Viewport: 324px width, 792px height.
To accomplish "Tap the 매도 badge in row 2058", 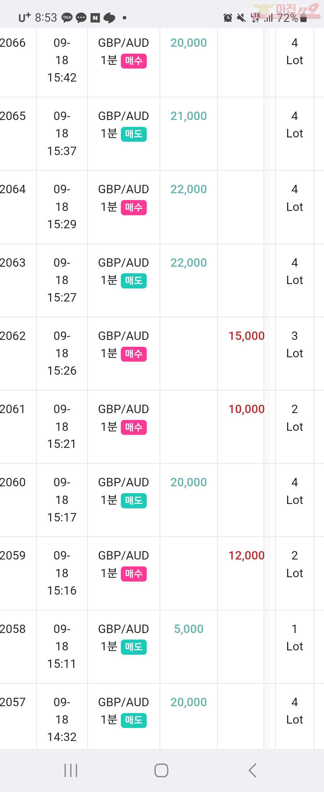I will coord(134,647).
